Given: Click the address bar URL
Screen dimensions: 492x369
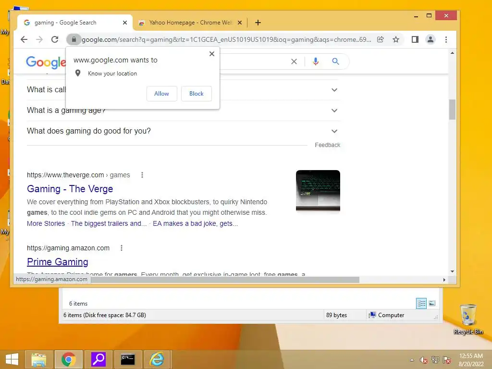Looking at the screenshot, I should point(226,39).
